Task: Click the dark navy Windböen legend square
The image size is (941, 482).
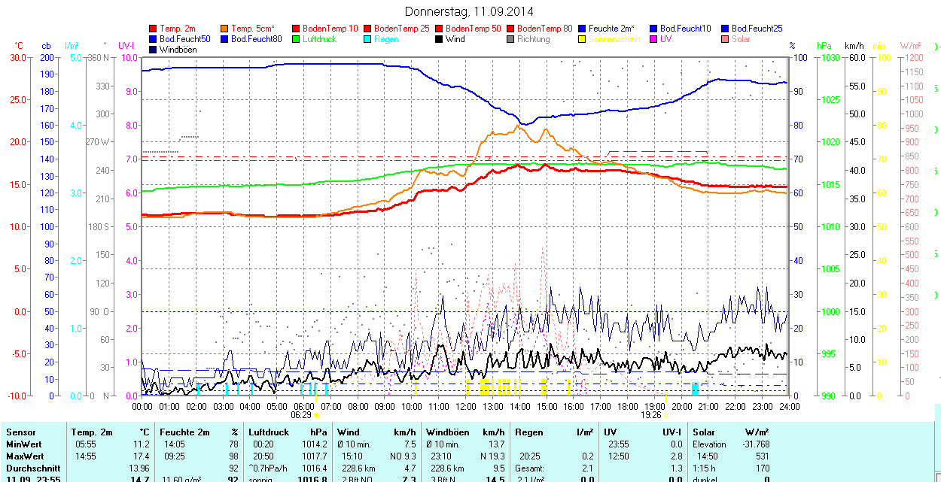Action: (x=154, y=50)
